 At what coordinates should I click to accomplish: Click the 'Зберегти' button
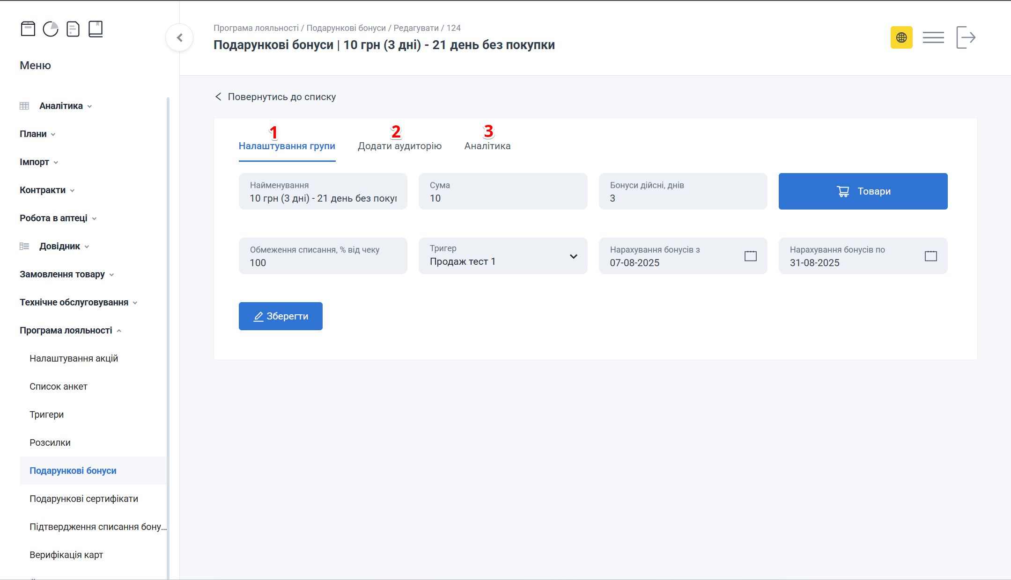pyautogui.click(x=280, y=316)
